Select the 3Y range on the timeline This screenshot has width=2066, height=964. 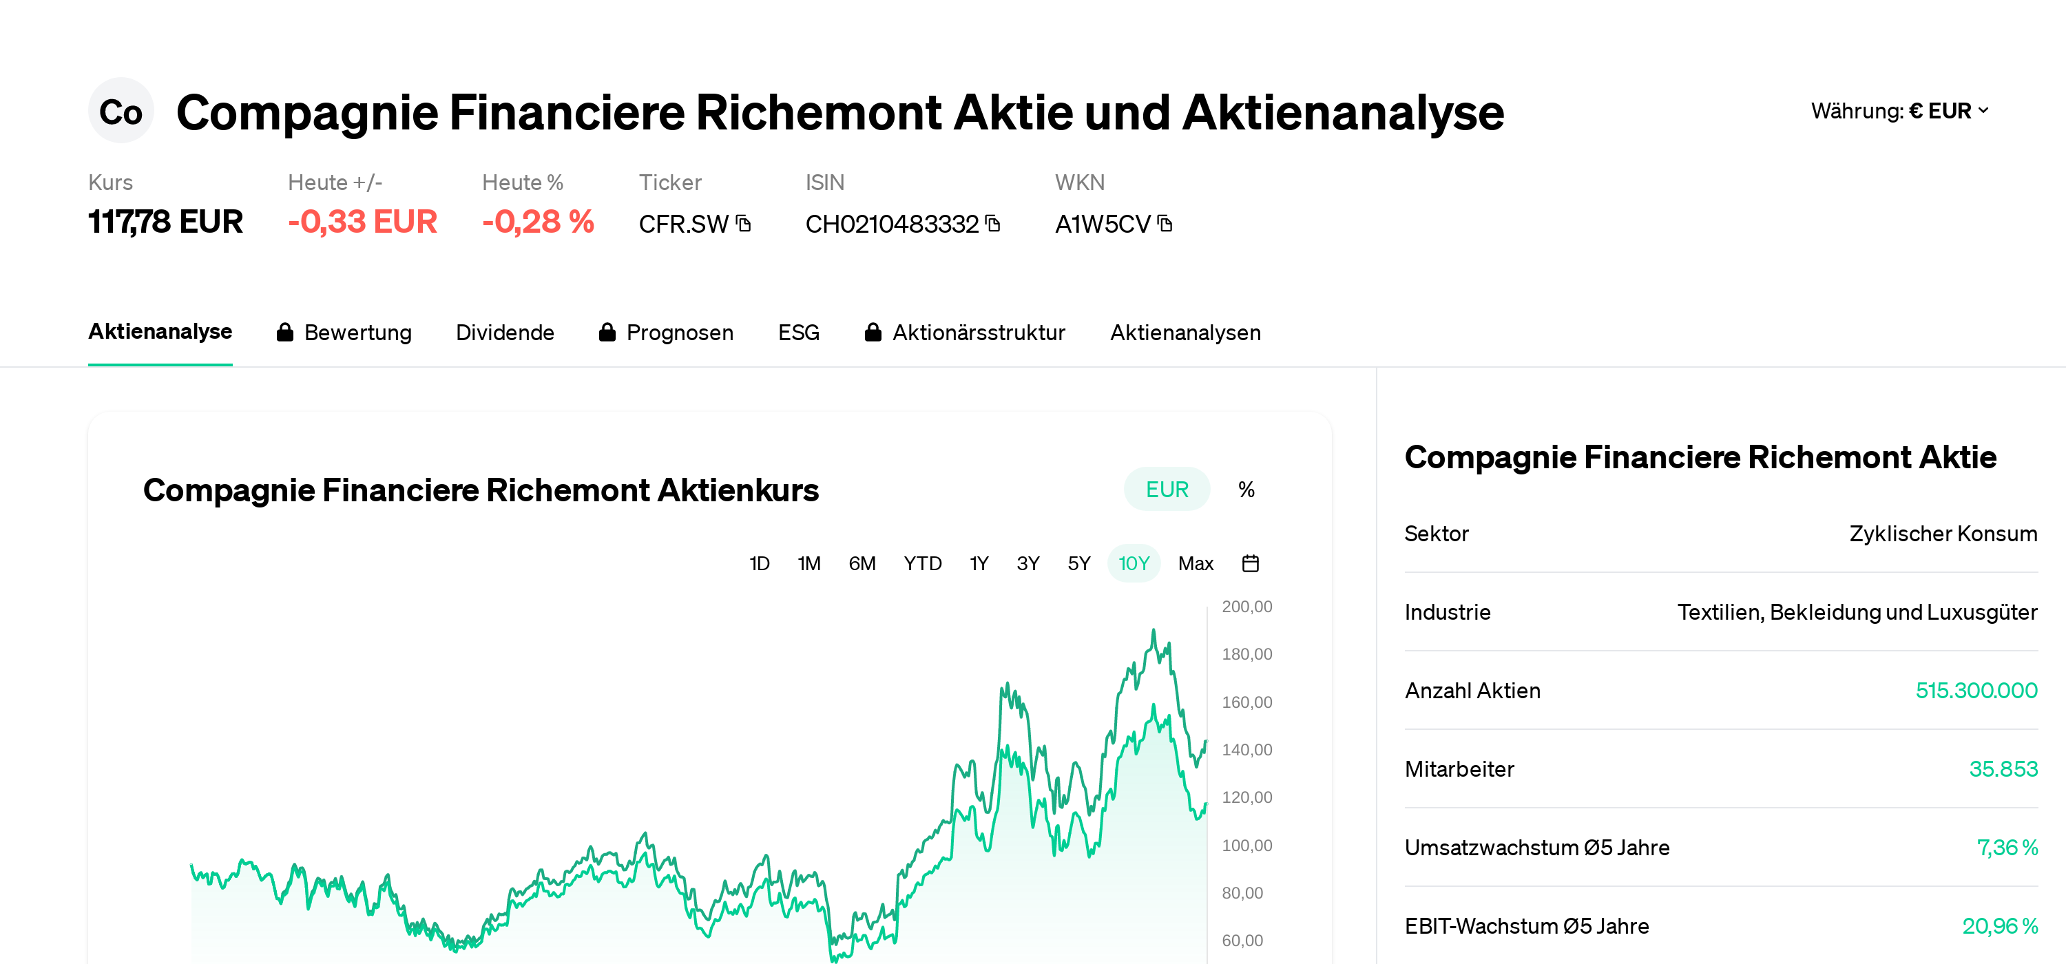pyautogui.click(x=1027, y=563)
